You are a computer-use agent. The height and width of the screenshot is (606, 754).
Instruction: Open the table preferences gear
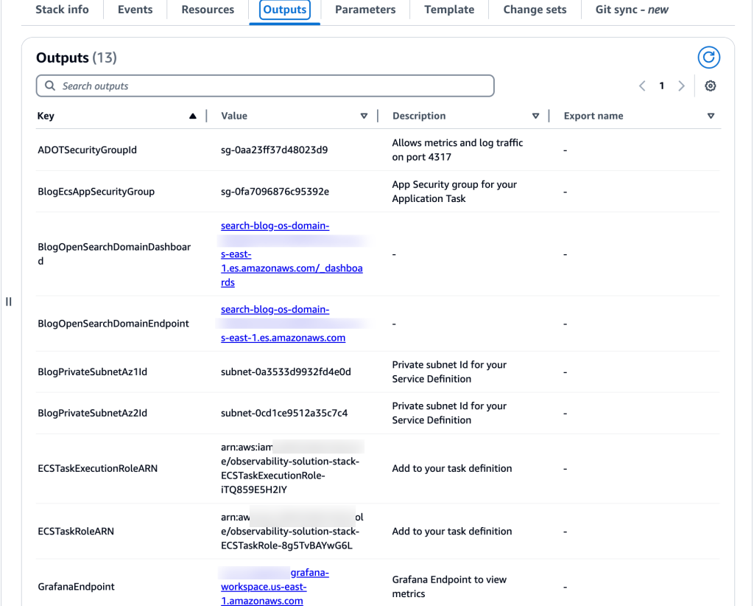pyautogui.click(x=710, y=86)
